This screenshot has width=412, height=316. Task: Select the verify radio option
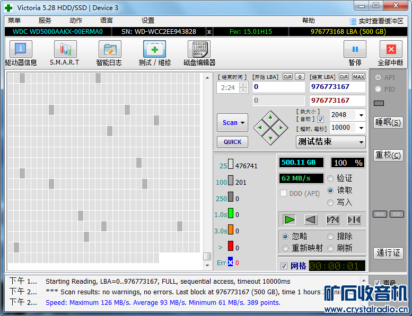pos(330,178)
